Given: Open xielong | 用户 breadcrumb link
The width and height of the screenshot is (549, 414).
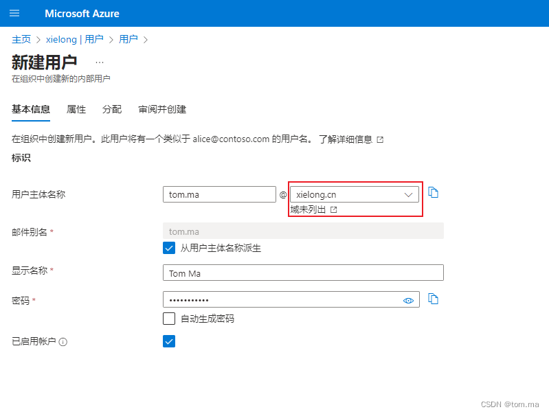Looking at the screenshot, I should click(x=75, y=39).
